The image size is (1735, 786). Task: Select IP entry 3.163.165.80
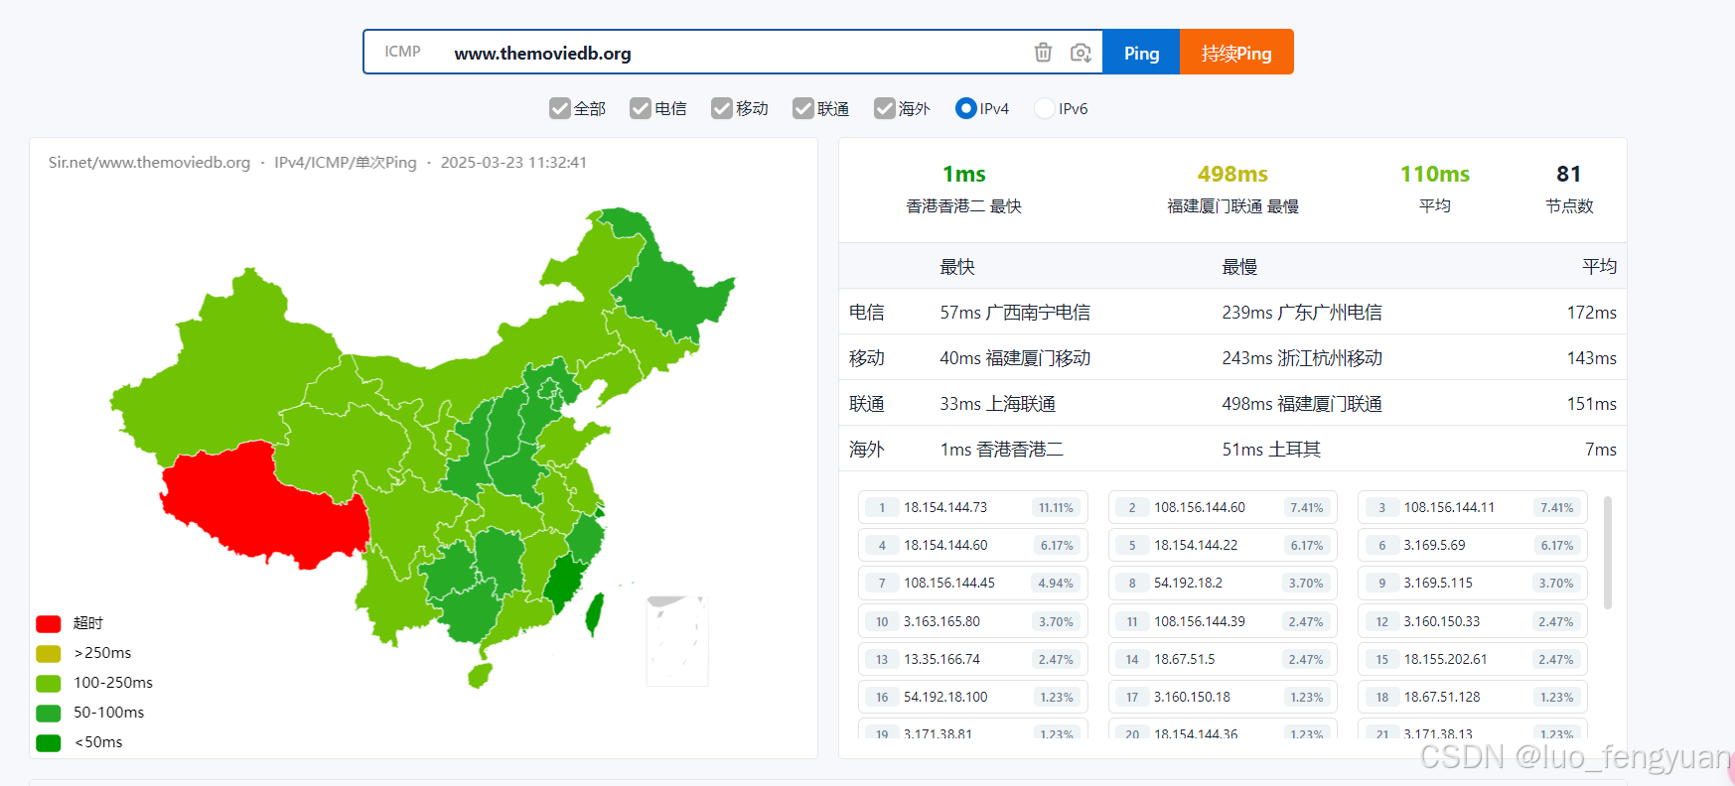(x=973, y=621)
